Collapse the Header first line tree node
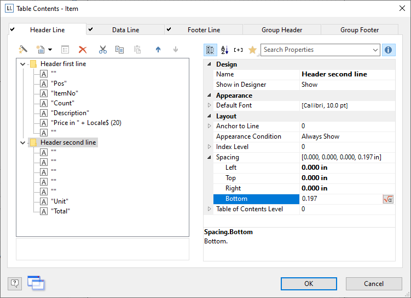Screen dimensions: 411x298 pyautogui.click(x=22, y=64)
